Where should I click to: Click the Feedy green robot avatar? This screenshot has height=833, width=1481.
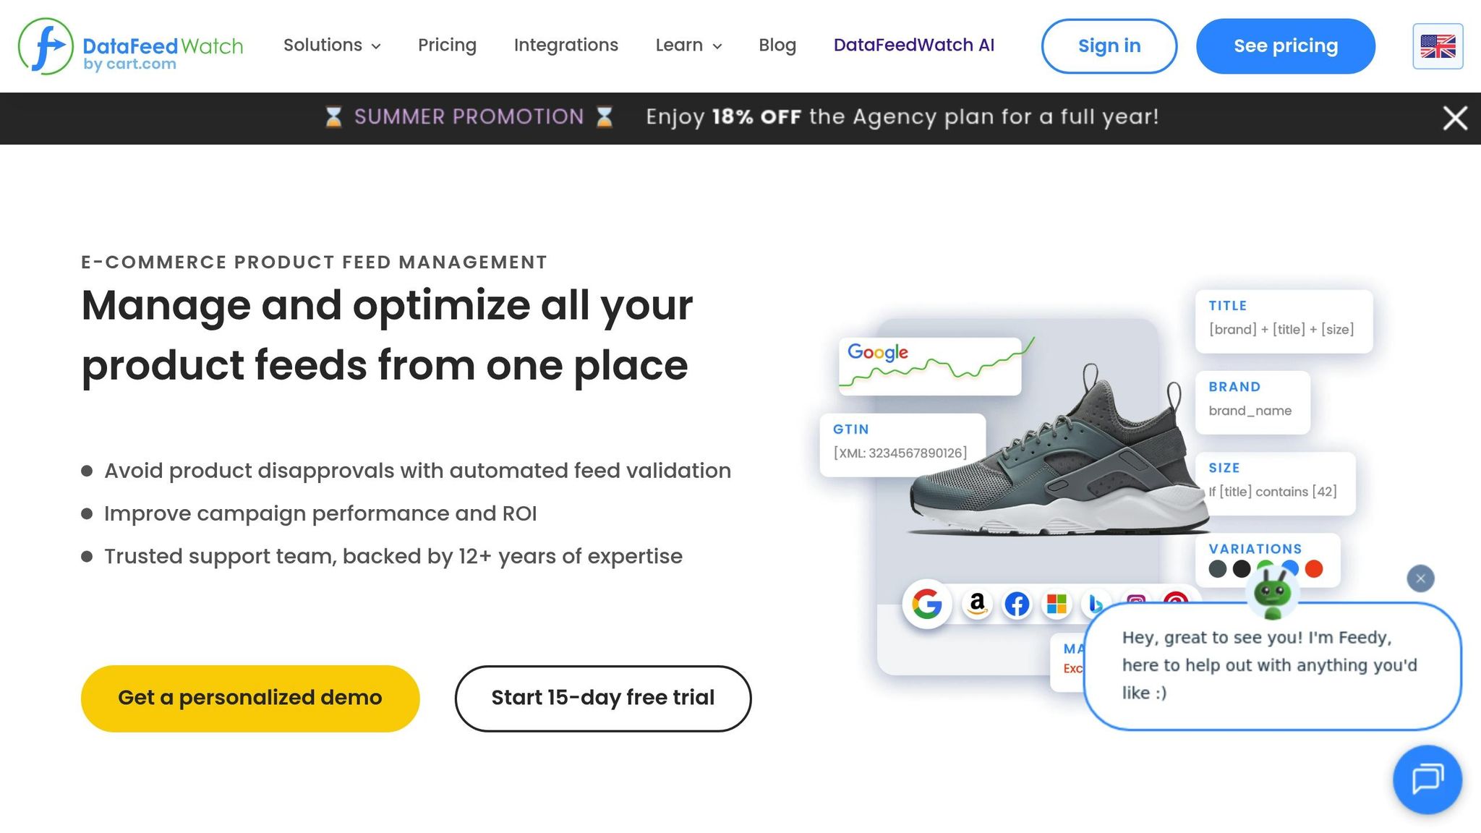[x=1273, y=594]
